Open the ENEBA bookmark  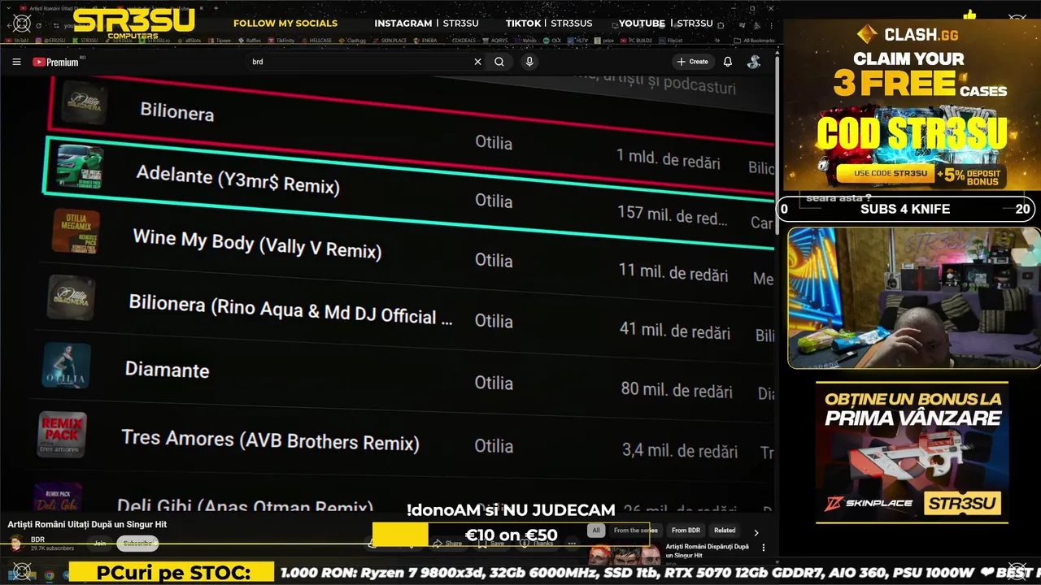426,40
